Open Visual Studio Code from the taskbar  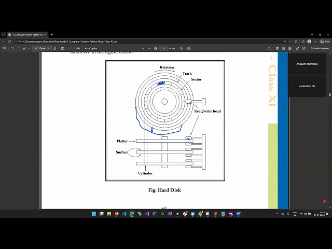pyautogui.click(x=125, y=214)
